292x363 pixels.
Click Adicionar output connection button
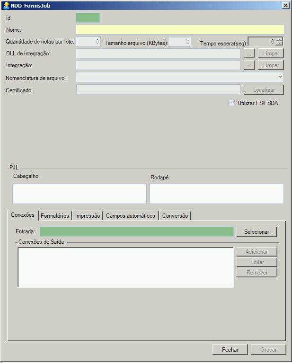tap(257, 252)
